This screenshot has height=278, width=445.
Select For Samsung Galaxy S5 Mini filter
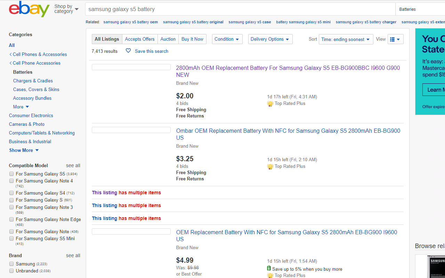[x=11, y=238]
